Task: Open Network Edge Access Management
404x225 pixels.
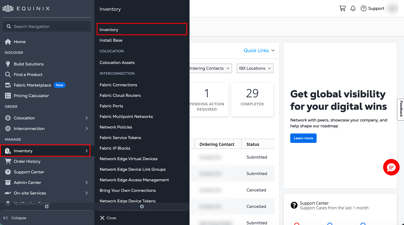Action: (x=134, y=180)
